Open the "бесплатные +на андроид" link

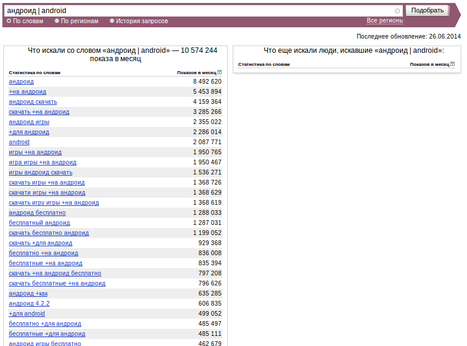(46, 263)
